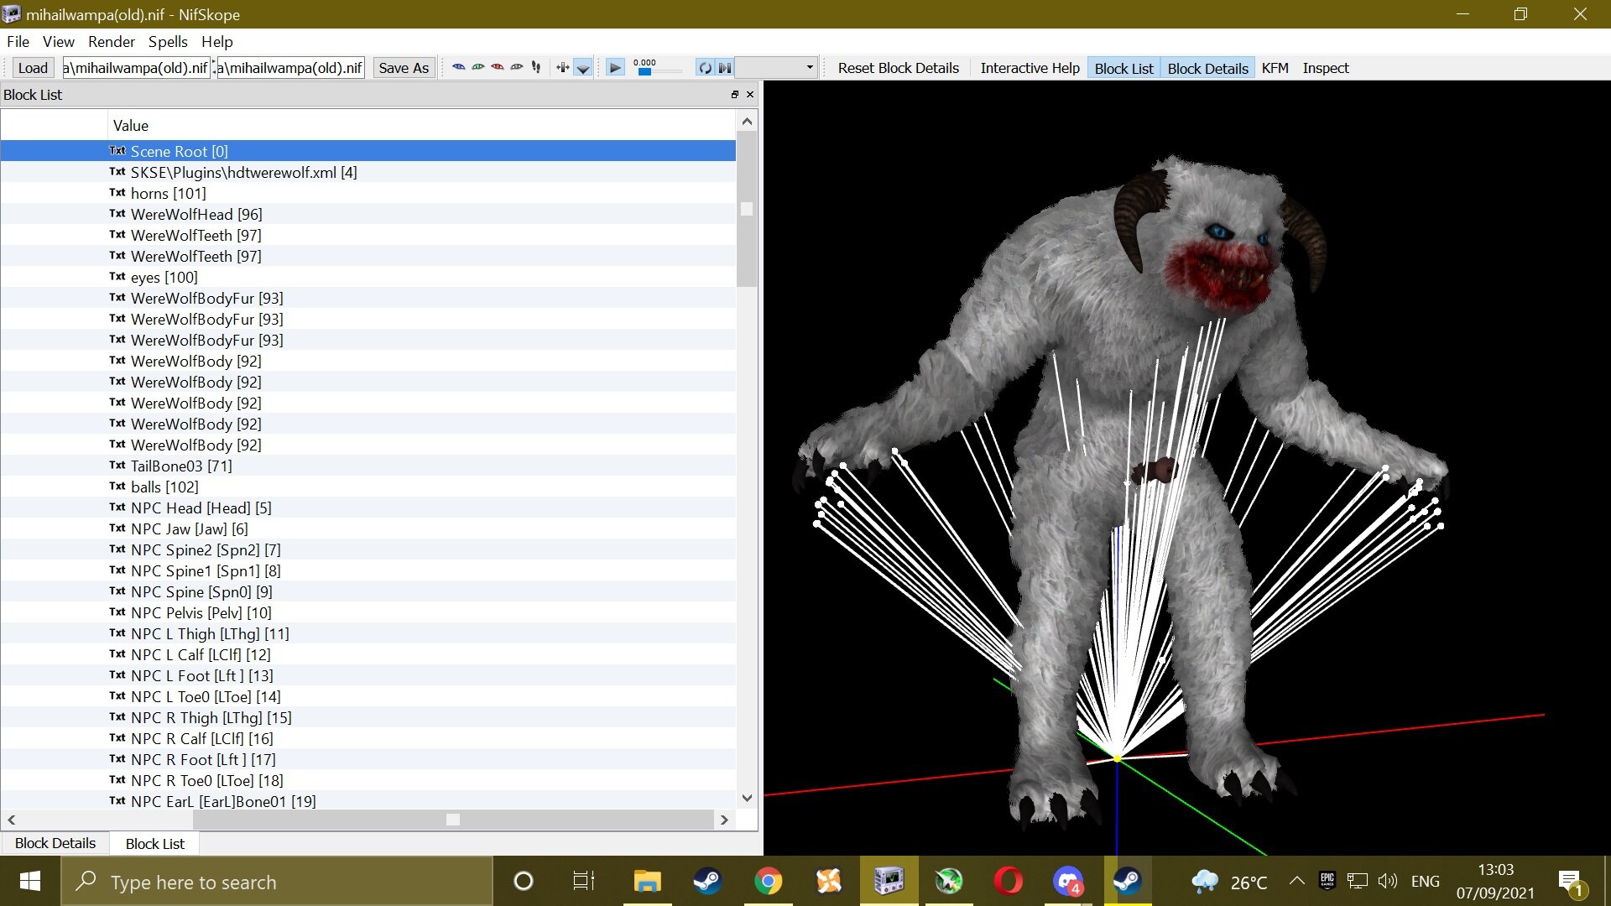Select the TailBone03 [71] row
Viewport: 1611px width, 906px height.
368,466
